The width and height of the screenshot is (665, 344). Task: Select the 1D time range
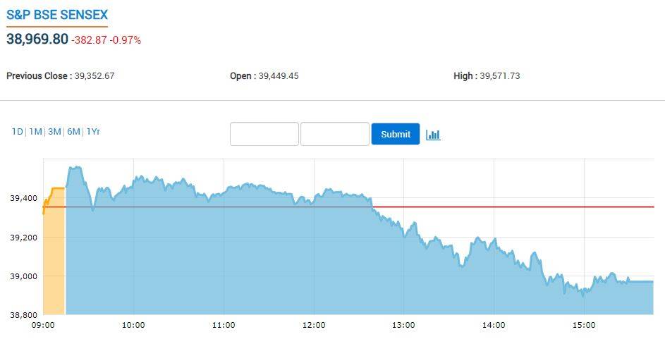(17, 132)
